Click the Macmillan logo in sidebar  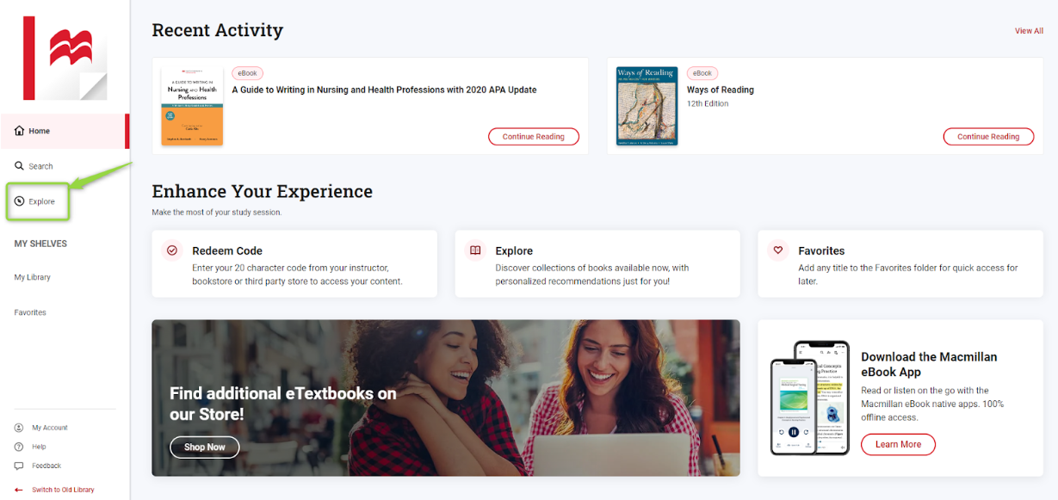(65, 58)
